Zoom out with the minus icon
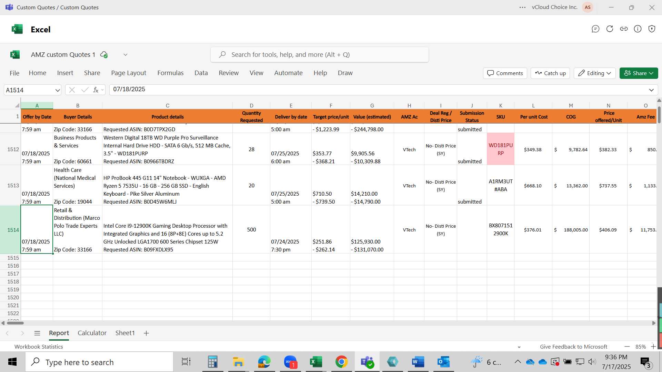The image size is (662, 372). tap(627, 347)
